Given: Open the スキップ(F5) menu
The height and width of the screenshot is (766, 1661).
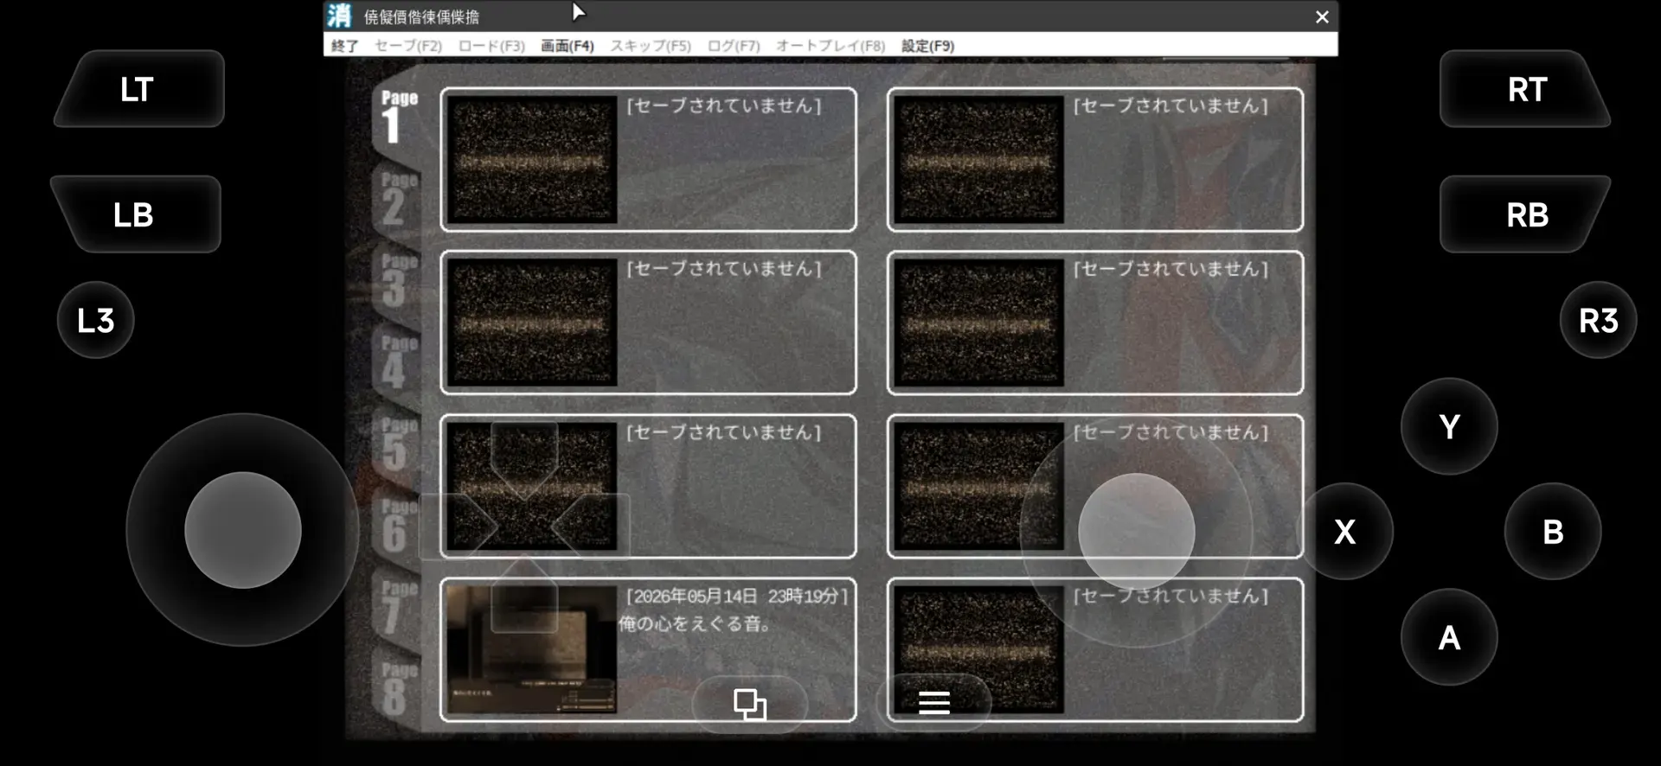Looking at the screenshot, I should coord(651,46).
